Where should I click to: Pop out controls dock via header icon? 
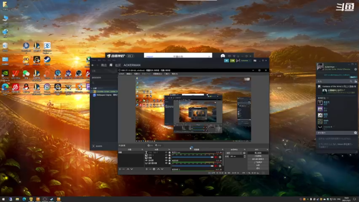(x=267, y=149)
